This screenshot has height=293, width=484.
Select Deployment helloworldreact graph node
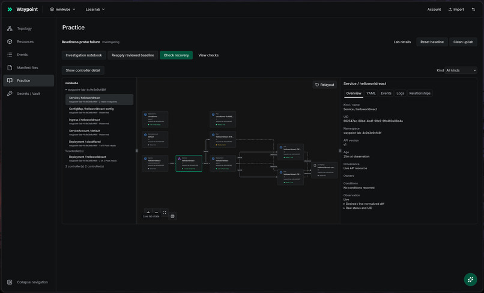point(223,163)
